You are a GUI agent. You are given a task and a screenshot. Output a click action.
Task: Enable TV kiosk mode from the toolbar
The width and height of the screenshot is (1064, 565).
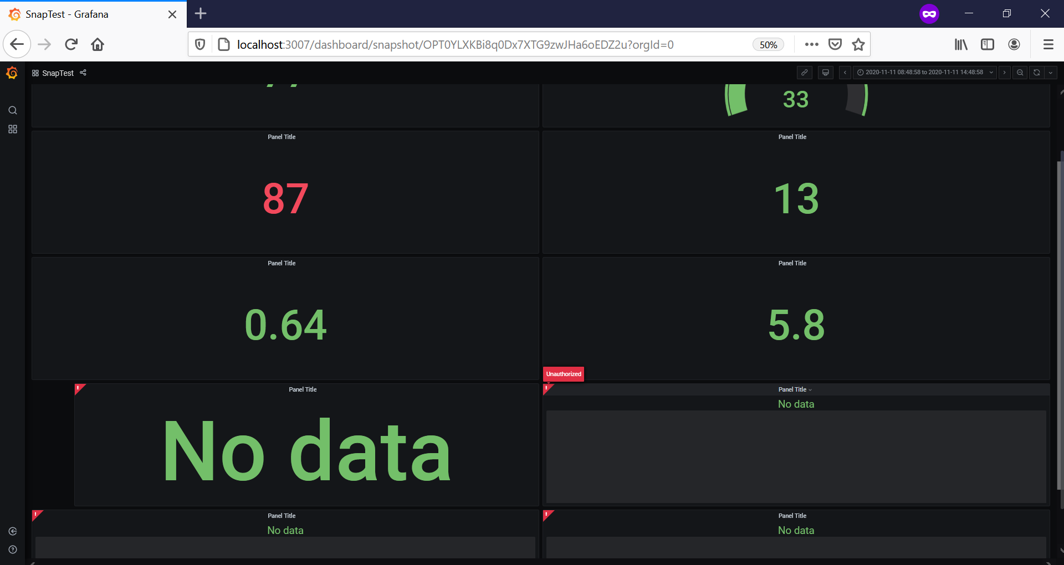(x=826, y=73)
